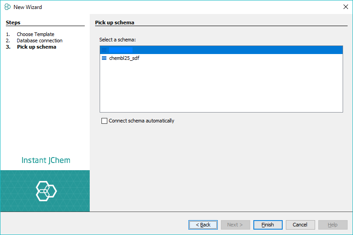353x235 pixels.
Task: Click the disabled Help button
Action: click(332, 225)
